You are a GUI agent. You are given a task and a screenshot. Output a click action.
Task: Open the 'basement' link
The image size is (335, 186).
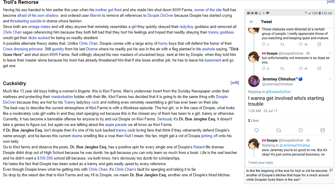click(213, 60)
